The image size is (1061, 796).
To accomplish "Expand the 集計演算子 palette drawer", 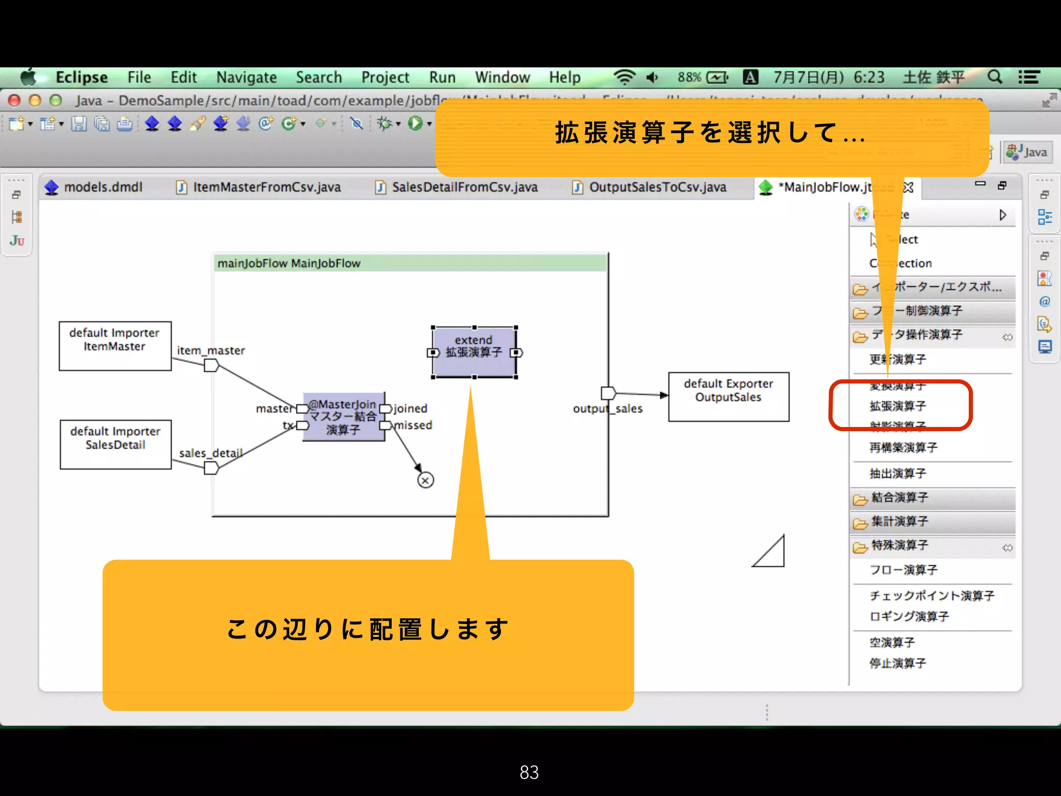I will pyautogui.click(x=899, y=521).
